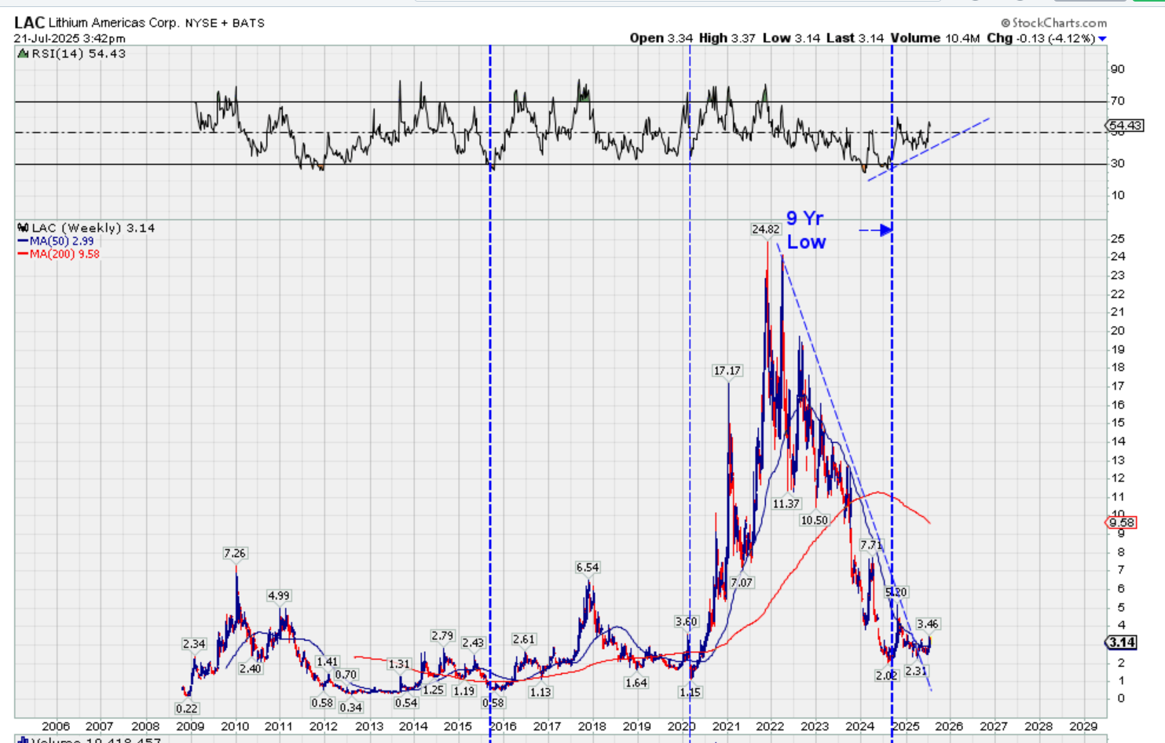
Task: Click the 7.07 price low label
Action: (742, 582)
